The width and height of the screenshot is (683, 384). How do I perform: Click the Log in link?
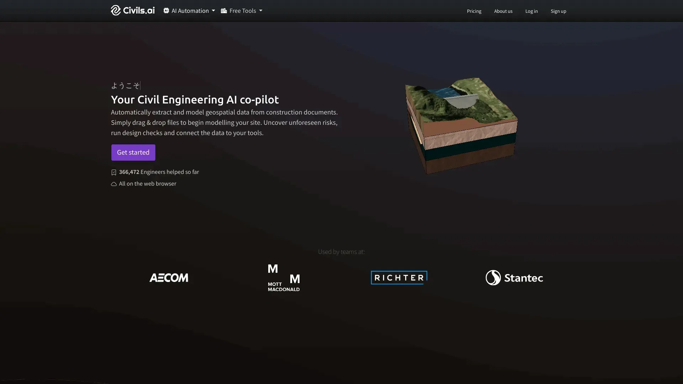(x=531, y=11)
